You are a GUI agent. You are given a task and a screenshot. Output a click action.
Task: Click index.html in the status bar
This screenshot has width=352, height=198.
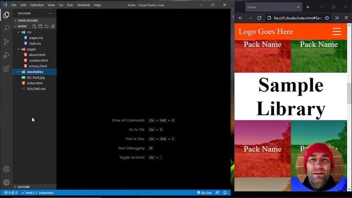click(44, 193)
